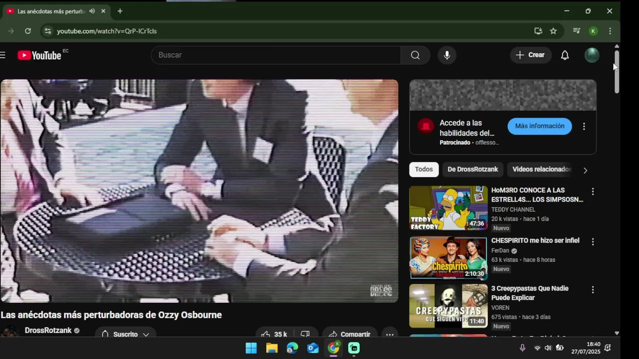The width and height of the screenshot is (639, 359).
Task: Click the Ozzy Osbourne video player
Action: coord(199,191)
